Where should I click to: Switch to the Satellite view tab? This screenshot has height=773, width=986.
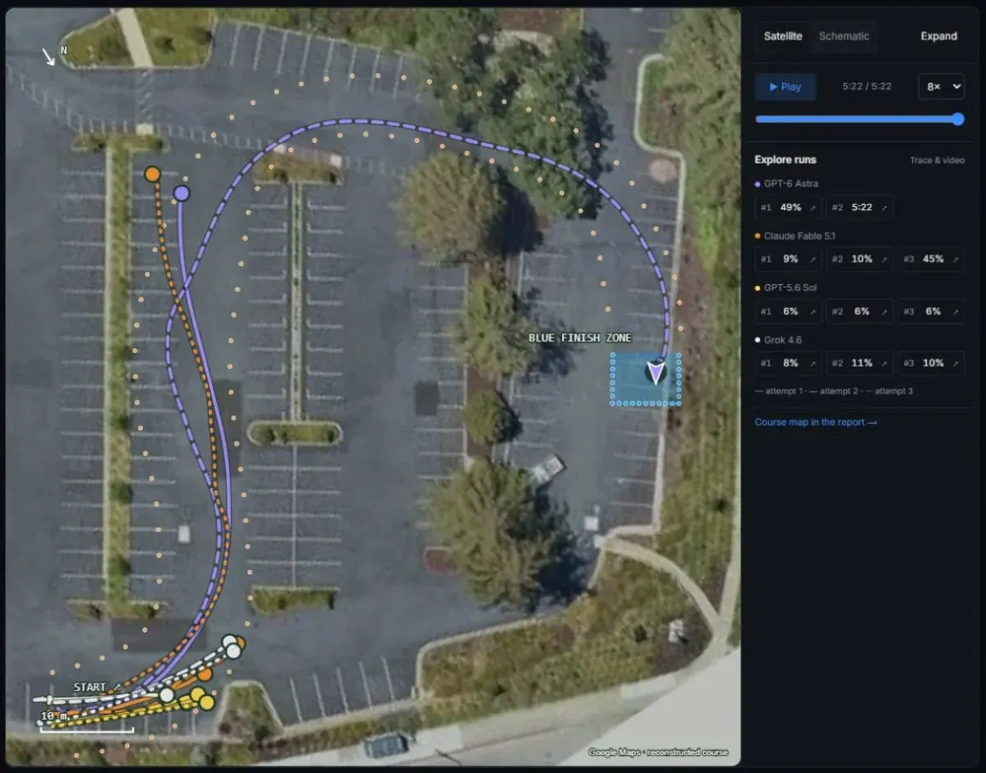pyautogui.click(x=782, y=36)
